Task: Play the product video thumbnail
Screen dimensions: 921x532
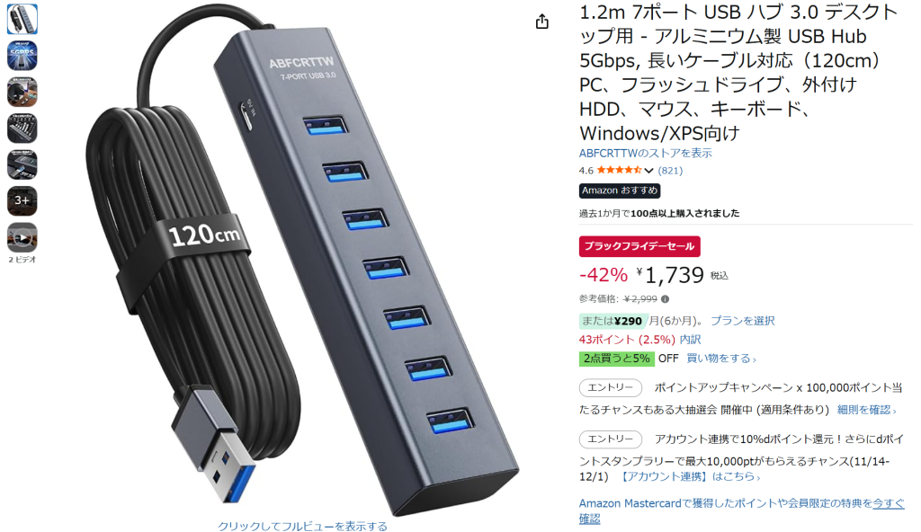Action: click(22, 237)
